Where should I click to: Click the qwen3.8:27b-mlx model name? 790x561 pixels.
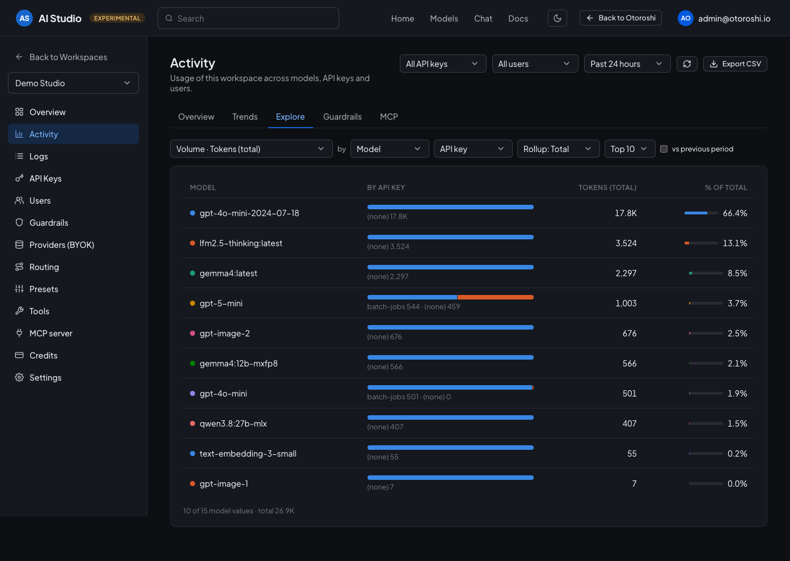pos(233,423)
